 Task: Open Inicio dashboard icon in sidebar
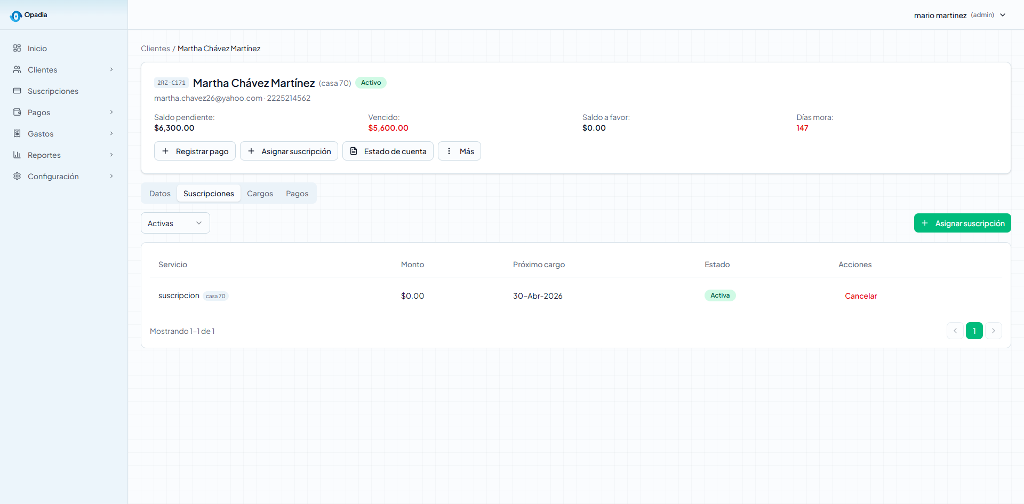coord(17,48)
